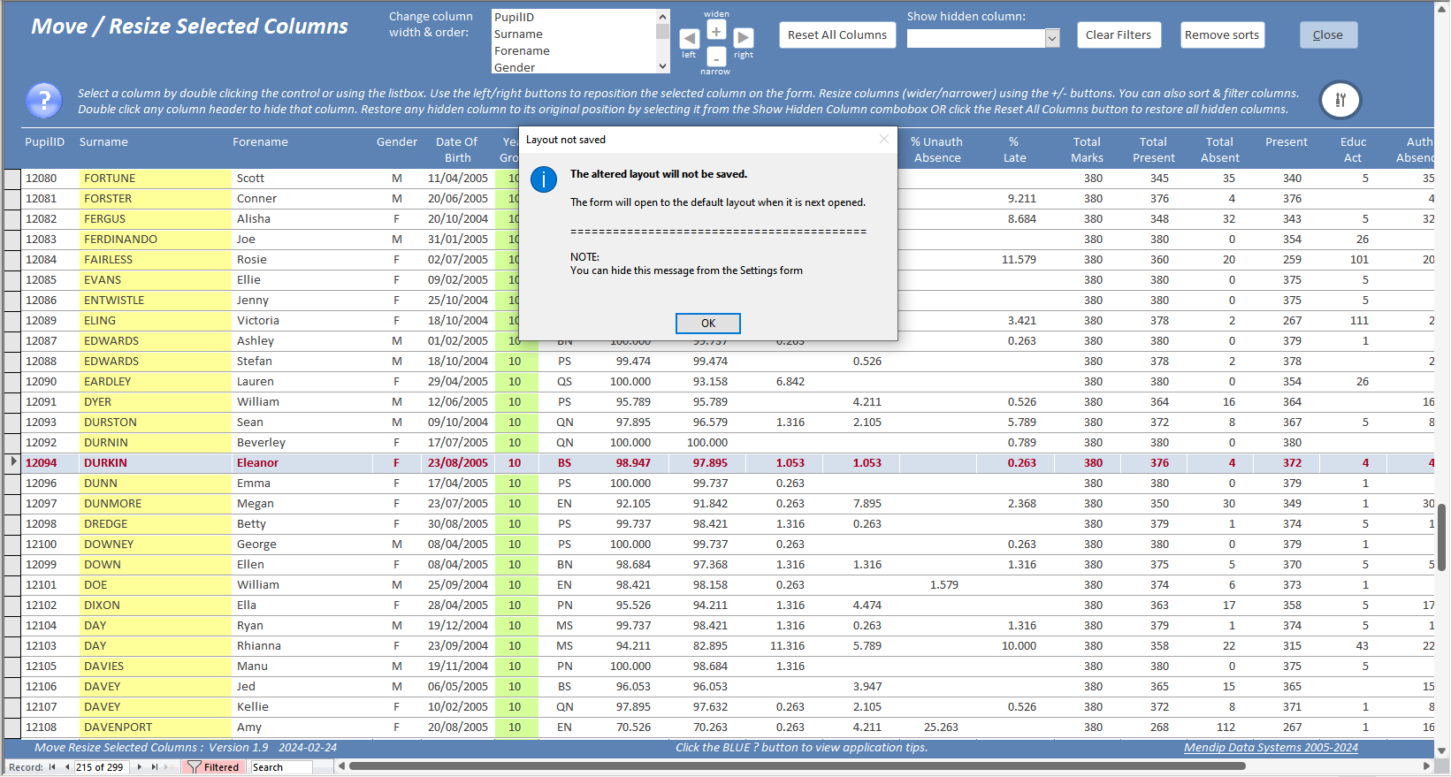
Task: Expand the Show hidden column dropdown
Action: 1052,38
